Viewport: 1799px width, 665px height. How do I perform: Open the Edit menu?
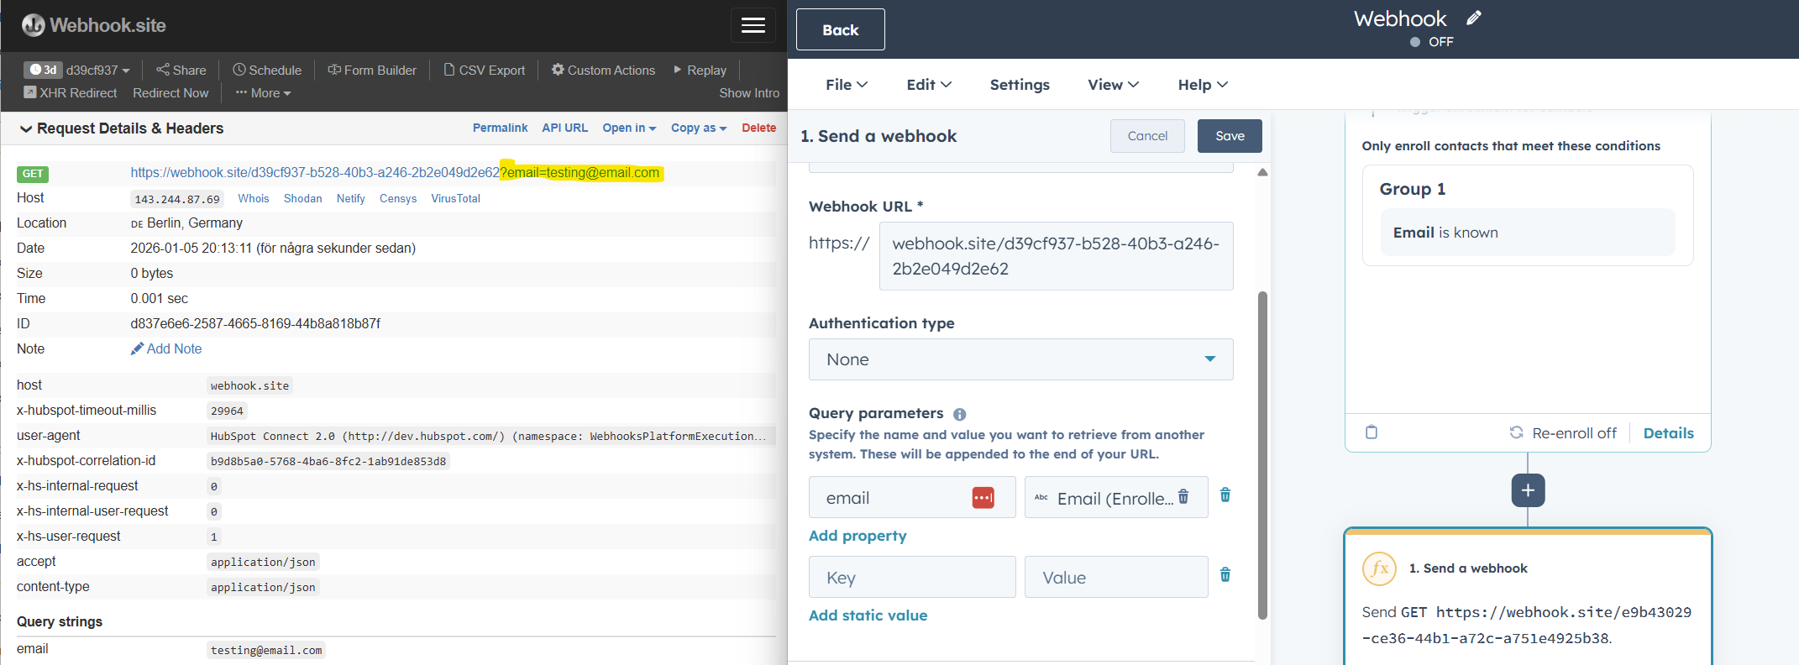point(929,85)
